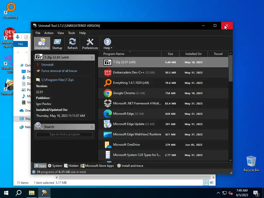Refresh the installed programs list

coord(72,44)
